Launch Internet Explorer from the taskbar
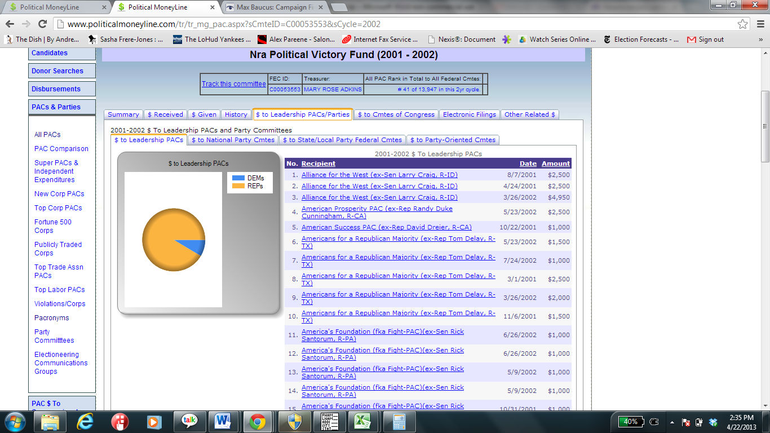 (x=85, y=421)
